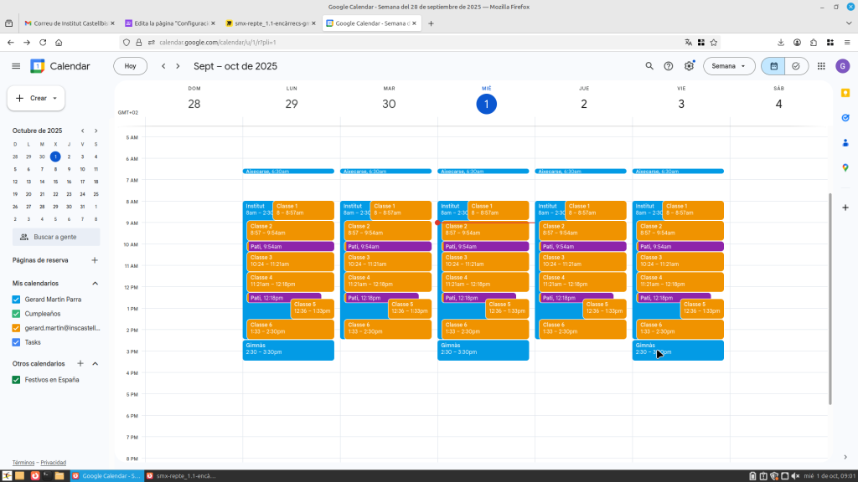Uncheck the Cumpleaños calendar

click(17, 313)
